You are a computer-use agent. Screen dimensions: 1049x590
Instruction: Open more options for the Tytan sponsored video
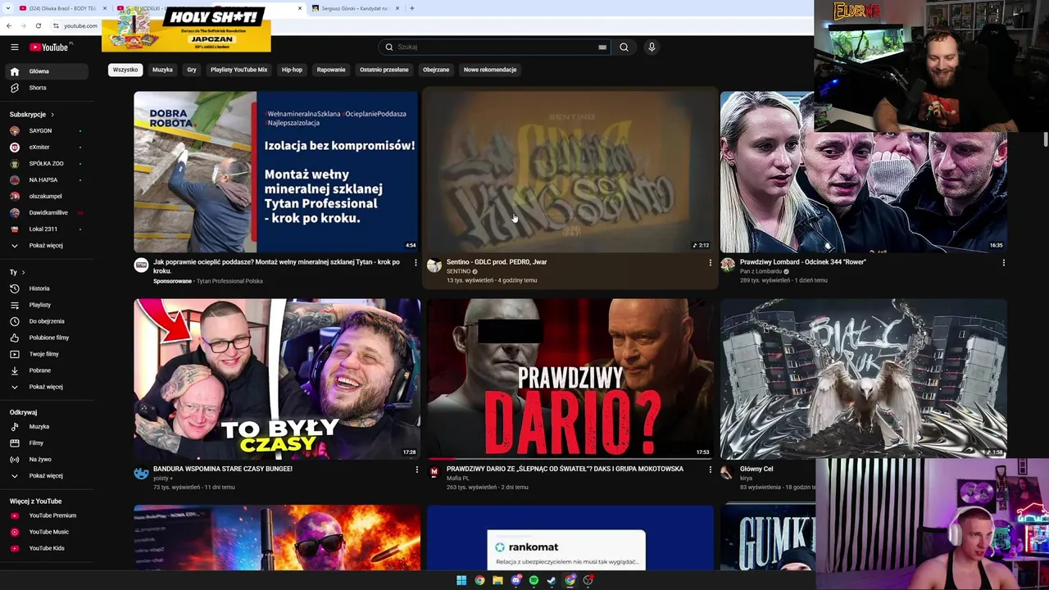click(x=416, y=263)
